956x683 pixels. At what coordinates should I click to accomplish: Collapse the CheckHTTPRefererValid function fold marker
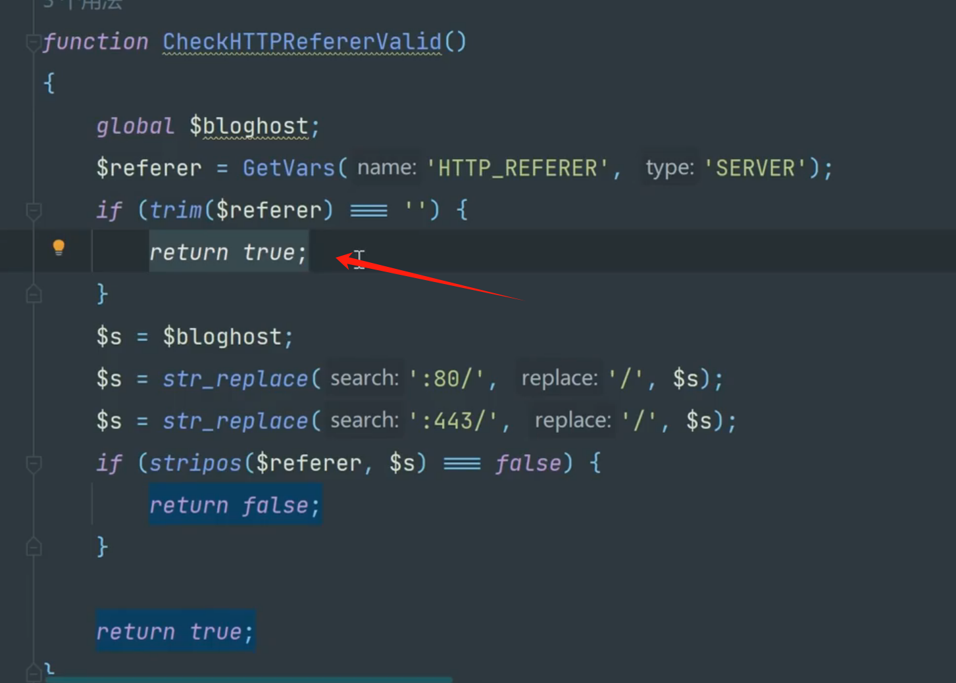(x=33, y=43)
